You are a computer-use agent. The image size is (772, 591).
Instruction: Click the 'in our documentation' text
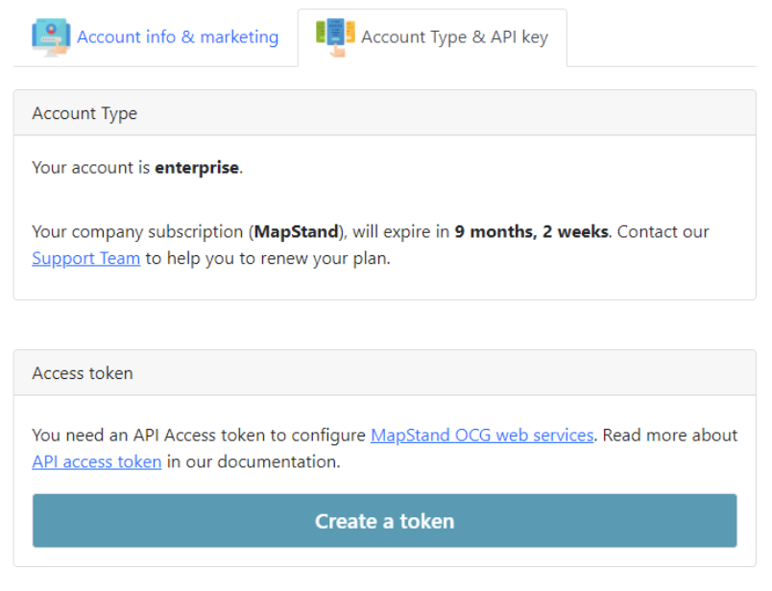click(x=253, y=461)
